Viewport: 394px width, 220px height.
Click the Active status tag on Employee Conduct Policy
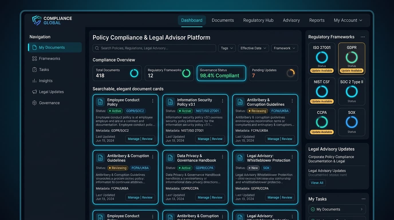pyautogui.click(x=115, y=111)
